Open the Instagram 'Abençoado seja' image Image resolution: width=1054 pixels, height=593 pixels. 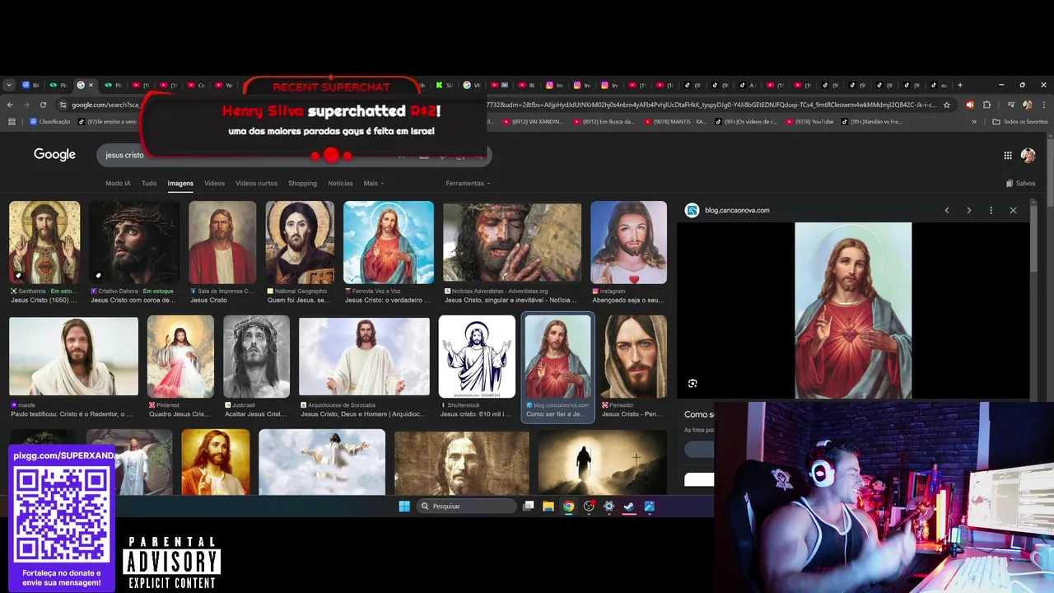(628, 242)
